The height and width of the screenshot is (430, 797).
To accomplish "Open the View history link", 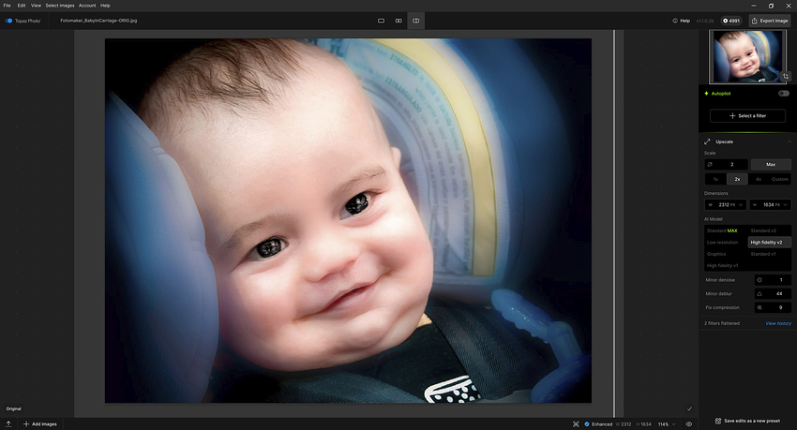I will tap(777, 323).
